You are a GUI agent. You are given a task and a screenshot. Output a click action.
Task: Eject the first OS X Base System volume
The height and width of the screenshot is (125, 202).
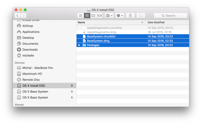72,91
